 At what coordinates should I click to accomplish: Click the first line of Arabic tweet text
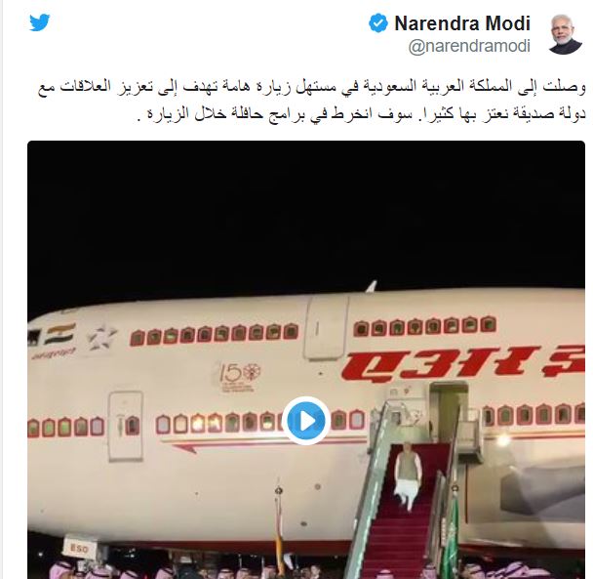(312, 87)
